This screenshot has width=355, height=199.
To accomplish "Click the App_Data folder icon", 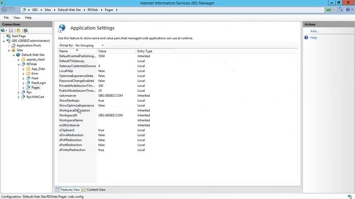I will [28, 69].
